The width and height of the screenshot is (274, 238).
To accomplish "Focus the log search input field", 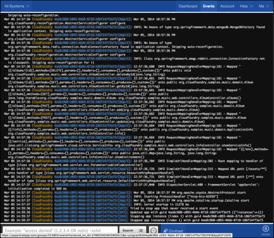I will (x=60, y=230).
